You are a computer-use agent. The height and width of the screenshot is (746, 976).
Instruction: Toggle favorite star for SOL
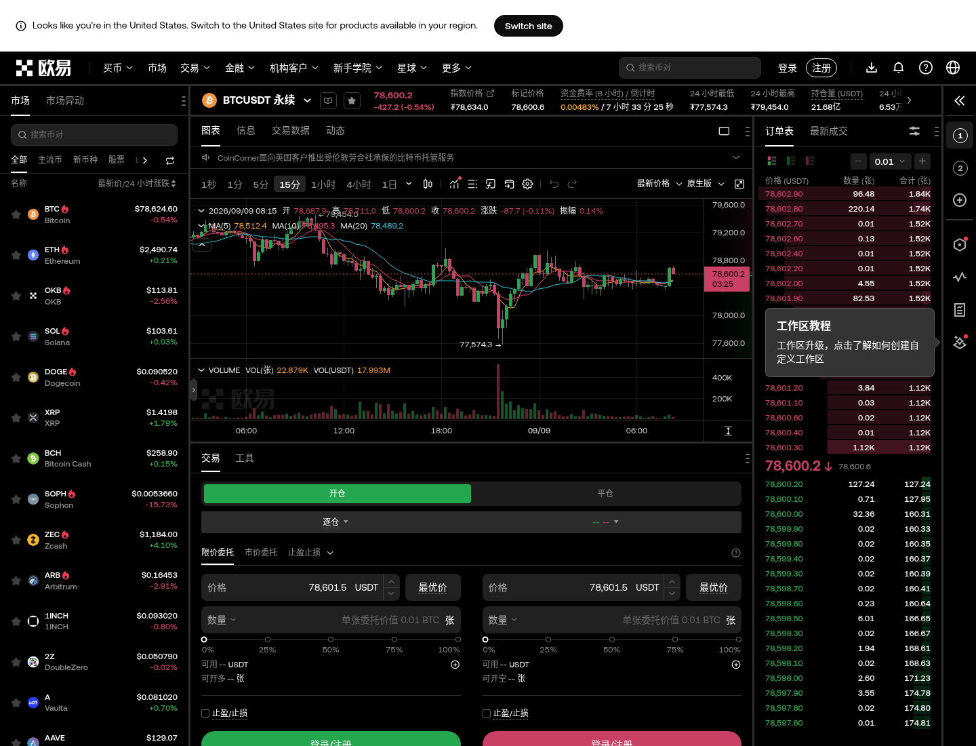pos(16,336)
